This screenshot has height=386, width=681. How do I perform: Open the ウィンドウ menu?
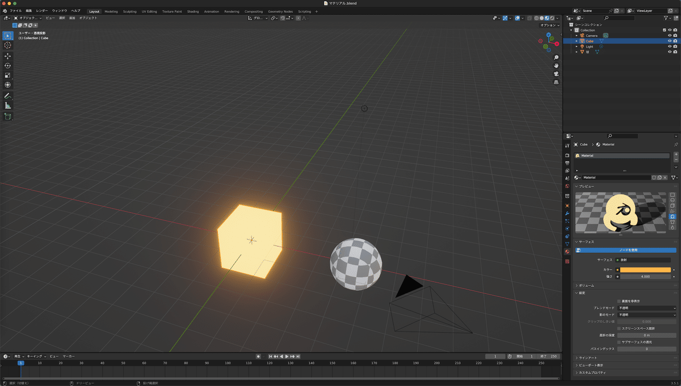click(x=59, y=11)
